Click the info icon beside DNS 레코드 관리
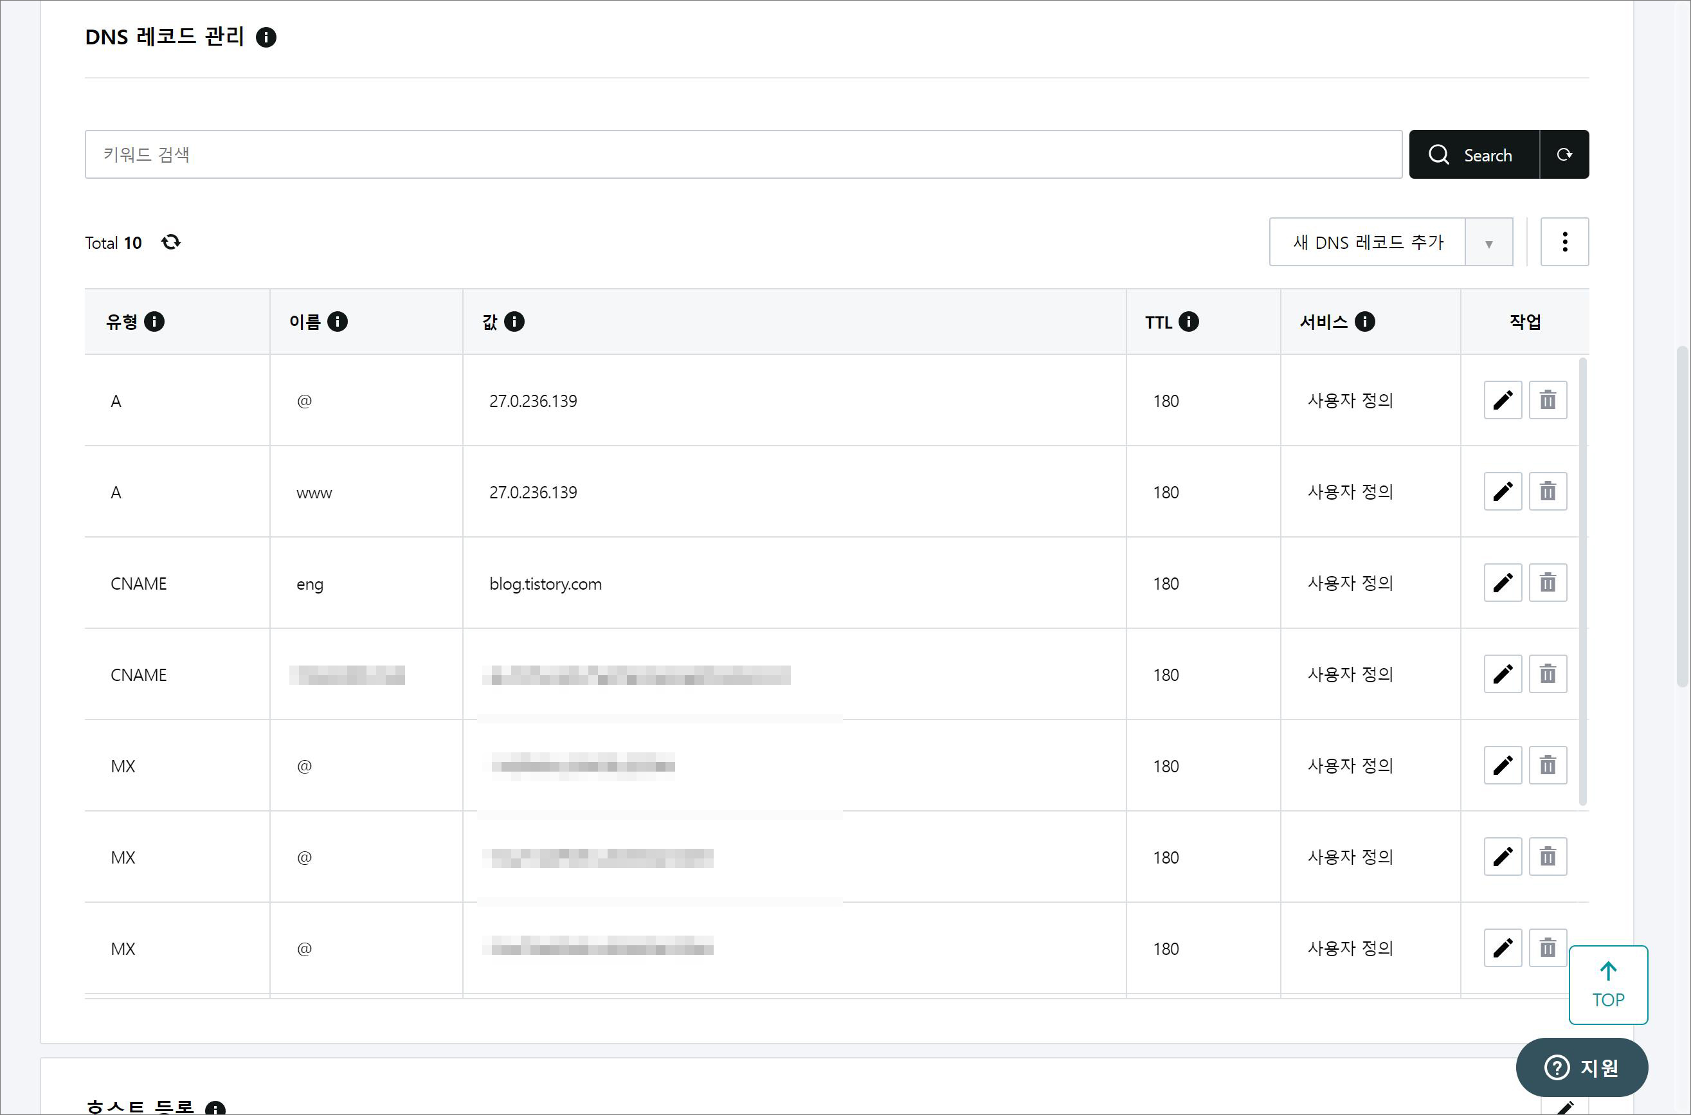The height and width of the screenshot is (1115, 1691). click(x=266, y=37)
